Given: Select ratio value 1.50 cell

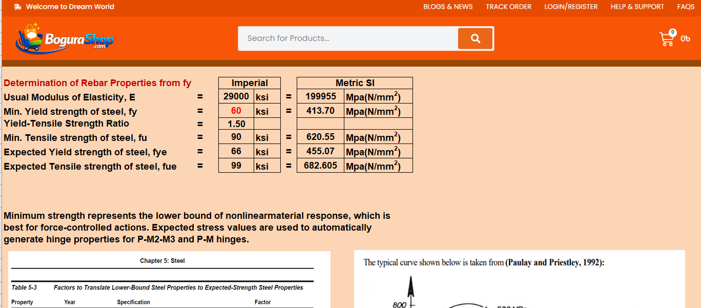Looking at the screenshot, I should pos(236,124).
